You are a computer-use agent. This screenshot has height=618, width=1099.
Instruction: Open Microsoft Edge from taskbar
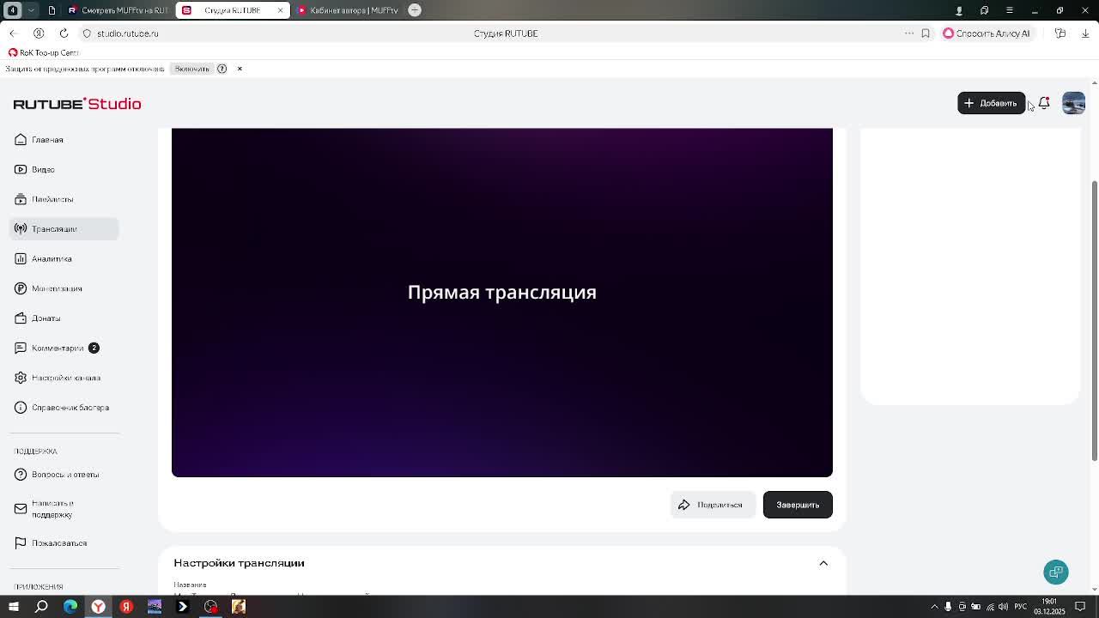(70, 607)
